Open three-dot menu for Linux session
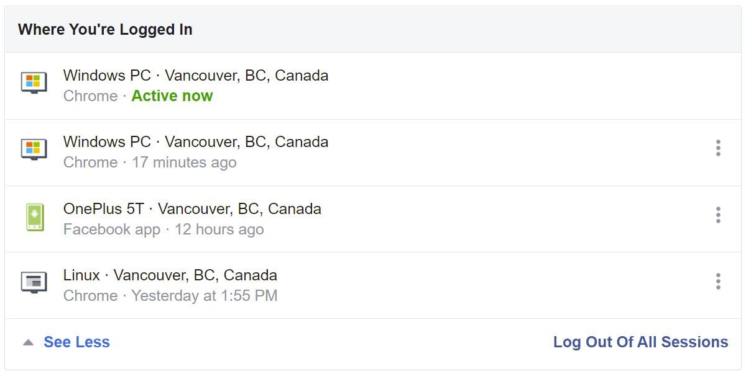 (x=718, y=281)
